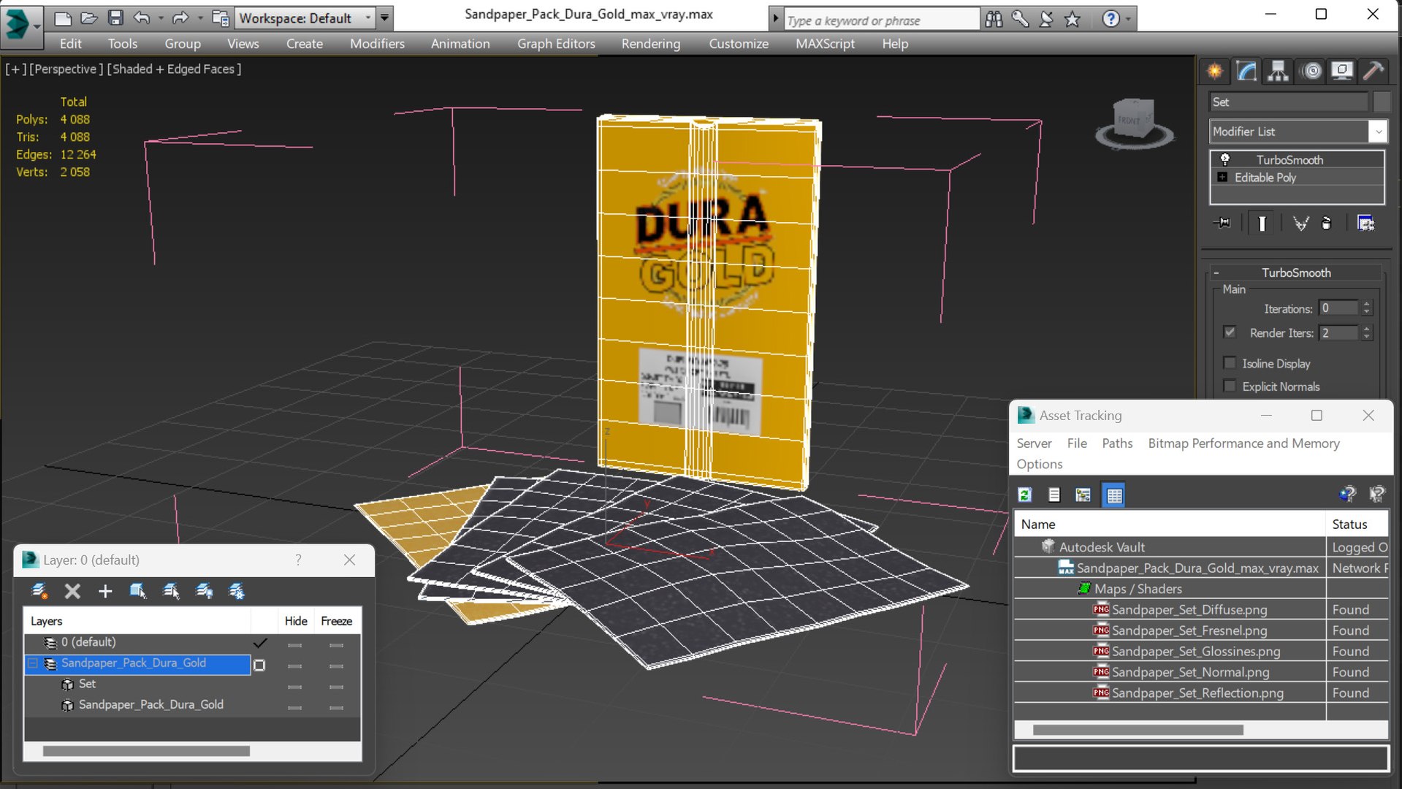1402x789 pixels.
Task: Click Refresh icon in Asset Tracking
Action: 1025,495
